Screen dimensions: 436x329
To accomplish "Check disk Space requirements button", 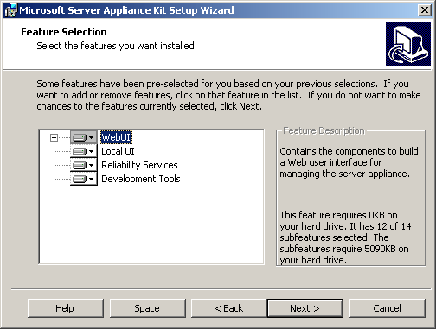I will [147, 308].
